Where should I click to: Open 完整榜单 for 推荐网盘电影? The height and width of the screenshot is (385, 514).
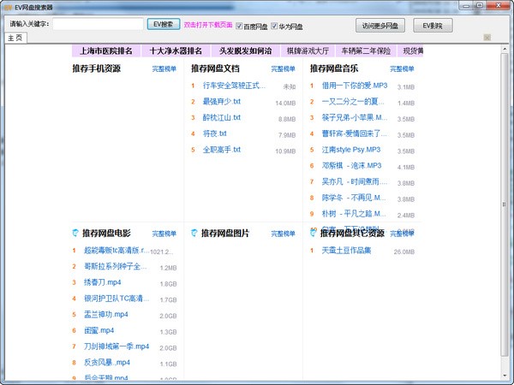pos(164,234)
